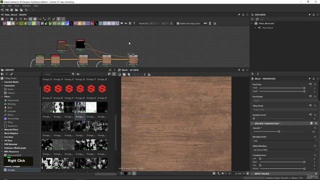Toggle the lock icon in 2D view bottom bar

[x=247, y=173]
